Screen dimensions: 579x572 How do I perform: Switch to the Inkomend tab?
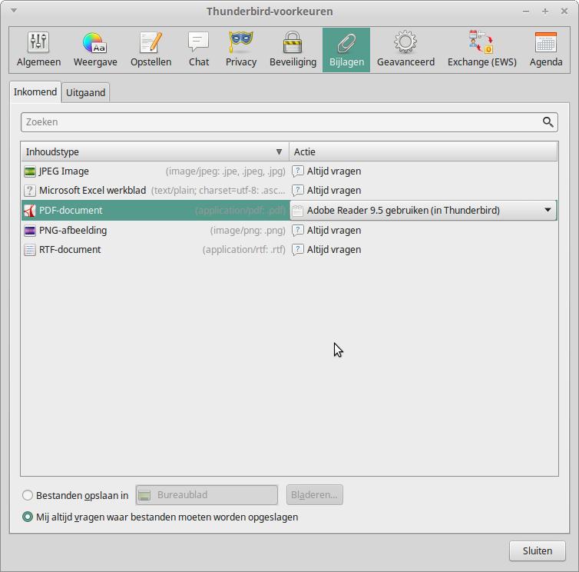tap(35, 91)
